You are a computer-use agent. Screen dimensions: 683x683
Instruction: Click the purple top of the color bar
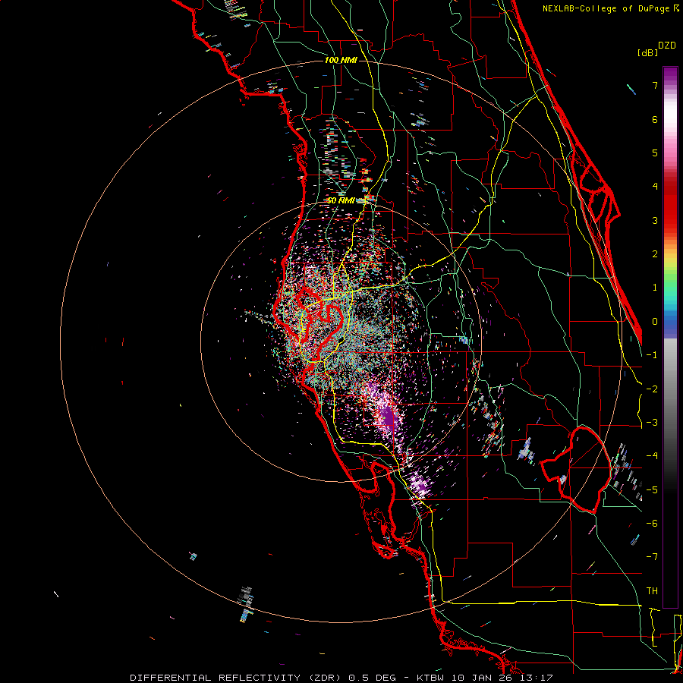pyautogui.click(x=670, y=74)
